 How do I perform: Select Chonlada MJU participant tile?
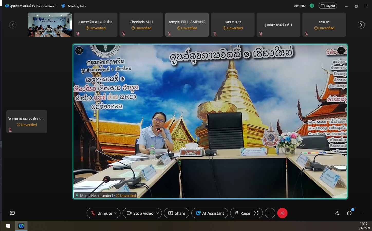pyautogui.click(x=141, y=25)
